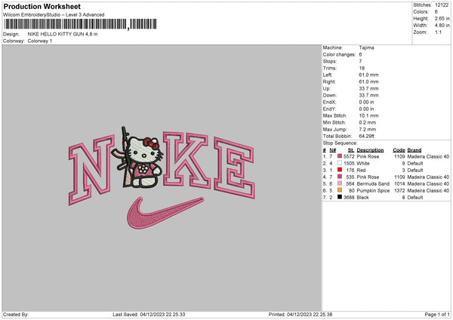Click the "St." column header
Screen dimensions: 453x320
click(351, 150)
